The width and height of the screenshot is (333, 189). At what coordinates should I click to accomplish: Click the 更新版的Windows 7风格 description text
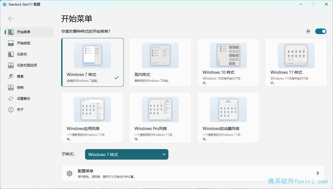tap(152, 81)
